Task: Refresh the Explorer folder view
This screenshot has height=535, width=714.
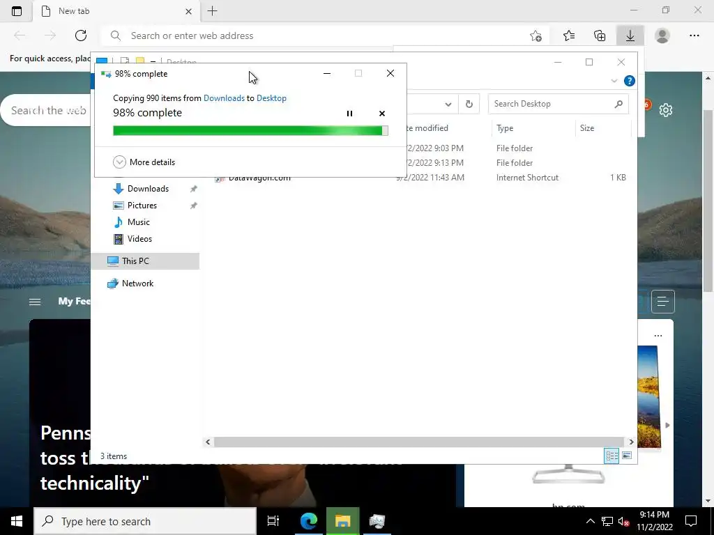Action: (x=469, y=104)
